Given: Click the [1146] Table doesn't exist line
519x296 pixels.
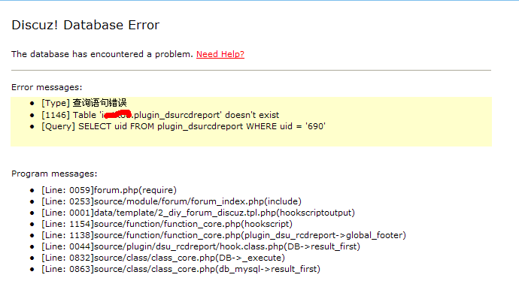Looking at the screenshot, I should coord(160,115).
